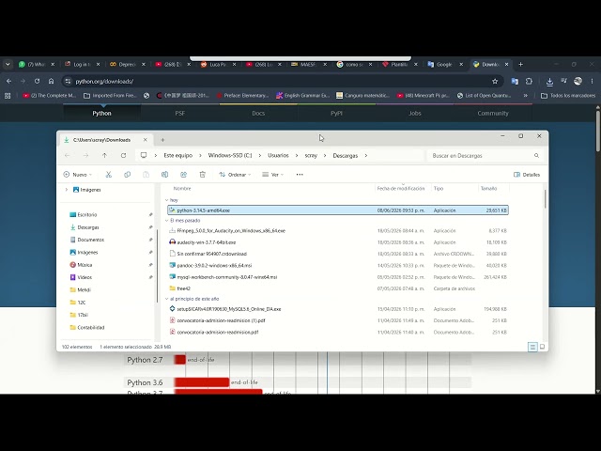Select pandoc-3.9.0.2-windows-x86_64.msi file
Viewport: 601px width, 451px height.
338,265
